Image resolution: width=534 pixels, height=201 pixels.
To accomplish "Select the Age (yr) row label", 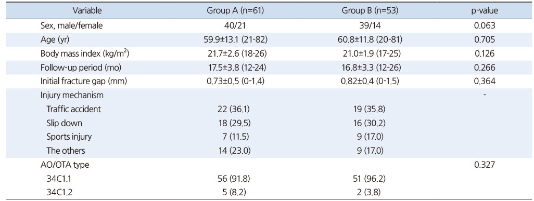I will (x=55, y=40).
